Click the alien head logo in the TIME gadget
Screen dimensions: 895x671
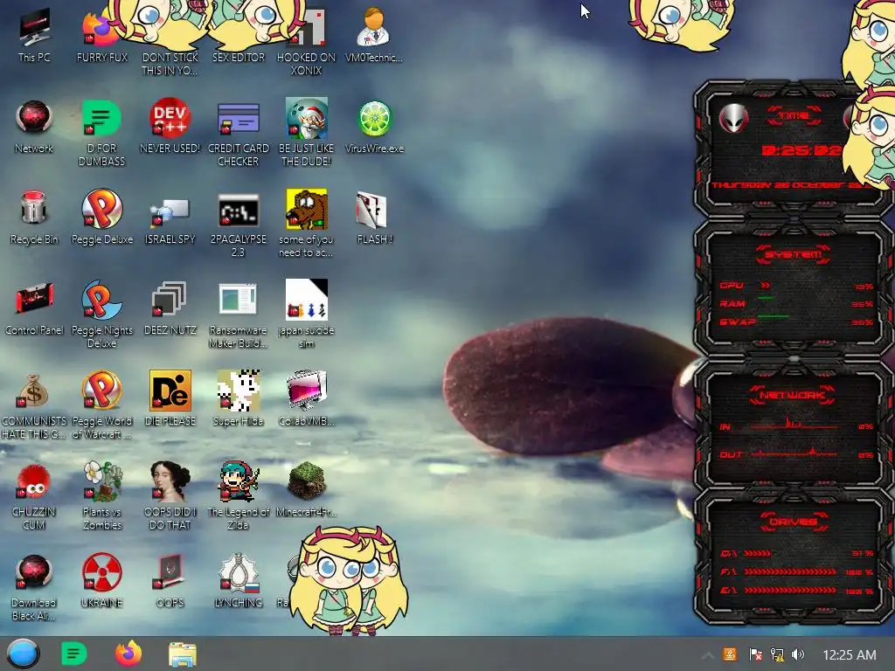[733, 118]
